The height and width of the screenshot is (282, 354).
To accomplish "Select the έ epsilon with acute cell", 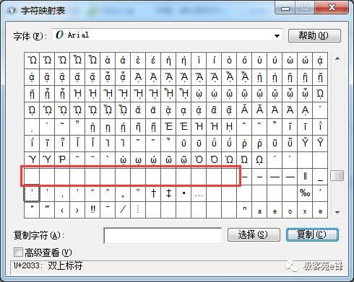I will [x=153, y=61].
